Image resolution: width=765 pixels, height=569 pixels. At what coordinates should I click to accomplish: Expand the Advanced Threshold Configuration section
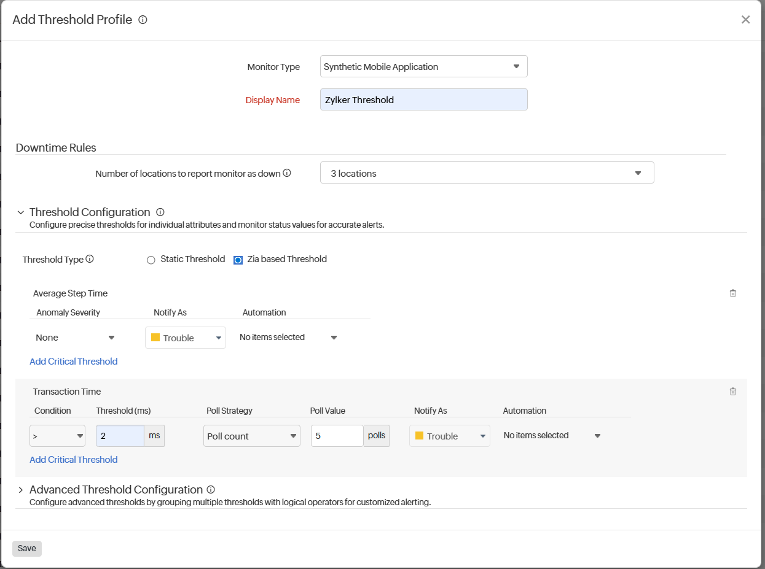pos(20,489)
